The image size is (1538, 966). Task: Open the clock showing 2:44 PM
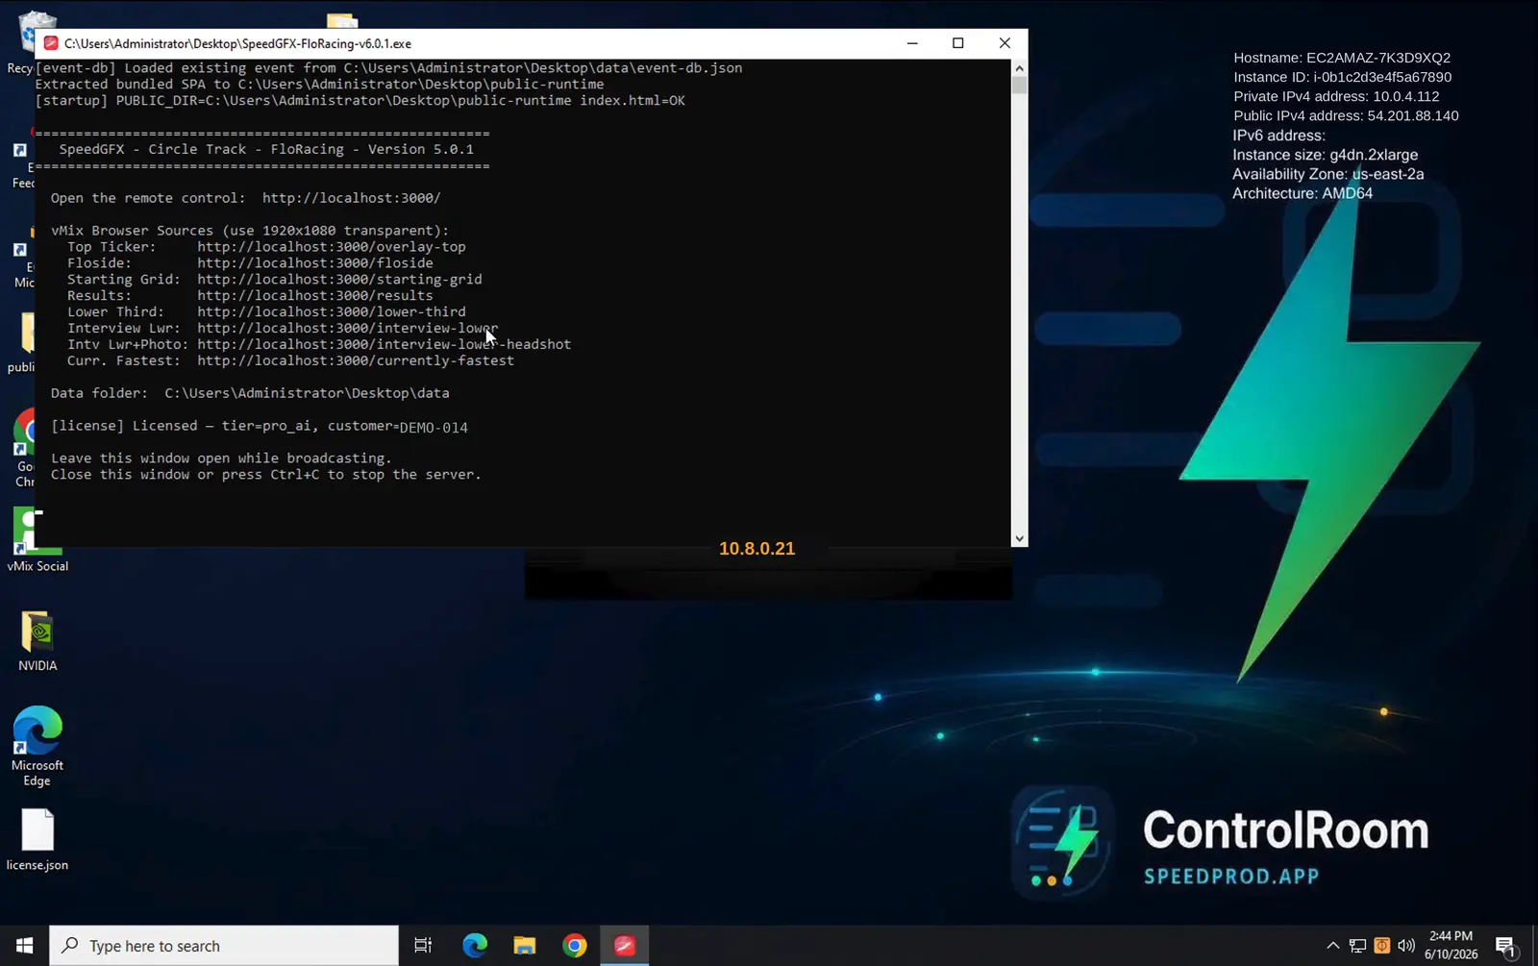pos(1451,945)
